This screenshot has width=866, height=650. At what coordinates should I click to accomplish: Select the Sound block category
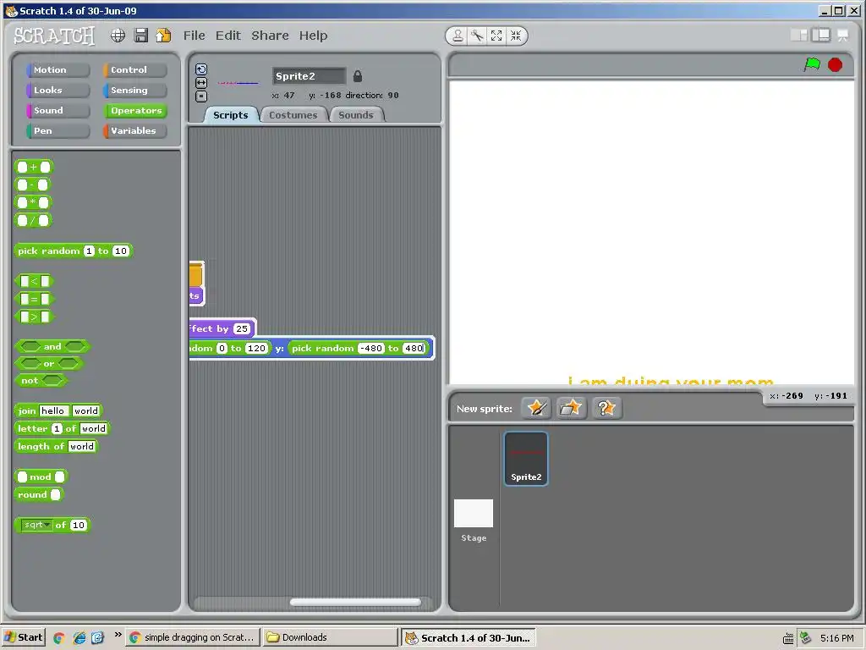(58, 111)
